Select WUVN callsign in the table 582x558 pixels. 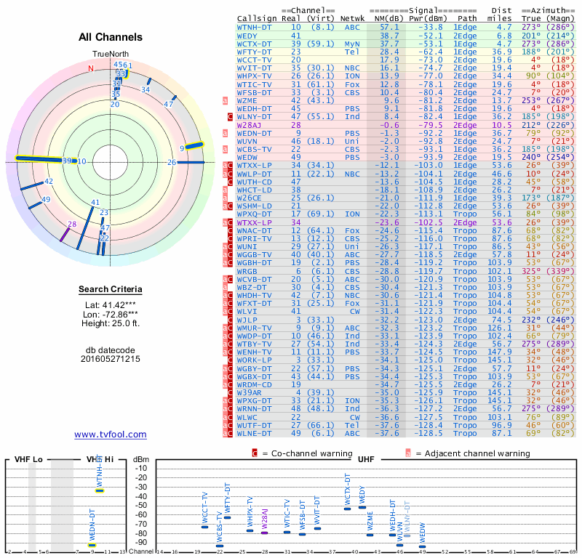click(x=247, y=141)
